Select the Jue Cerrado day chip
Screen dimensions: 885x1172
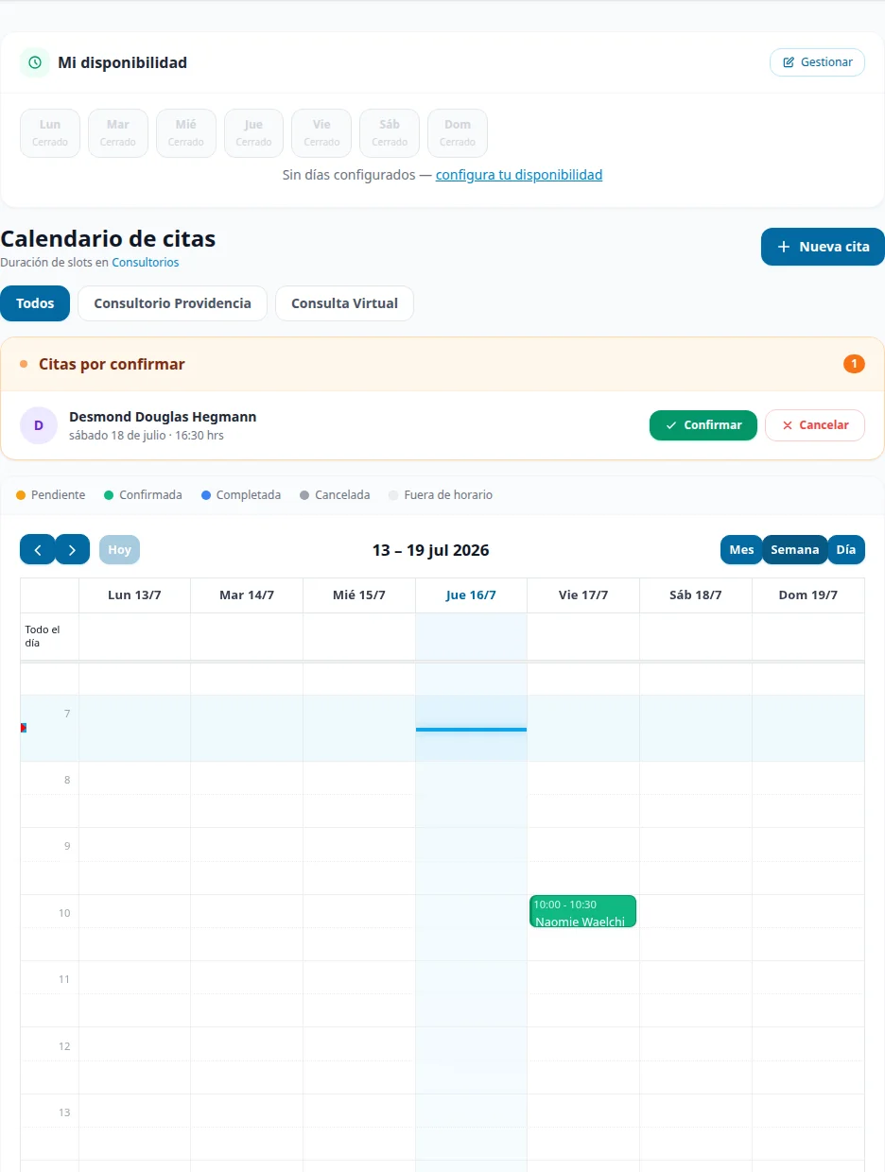[253, 132]
